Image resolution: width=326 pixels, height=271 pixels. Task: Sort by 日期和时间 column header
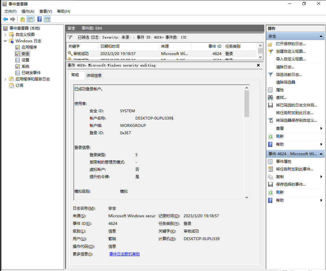tap(128, 46)
